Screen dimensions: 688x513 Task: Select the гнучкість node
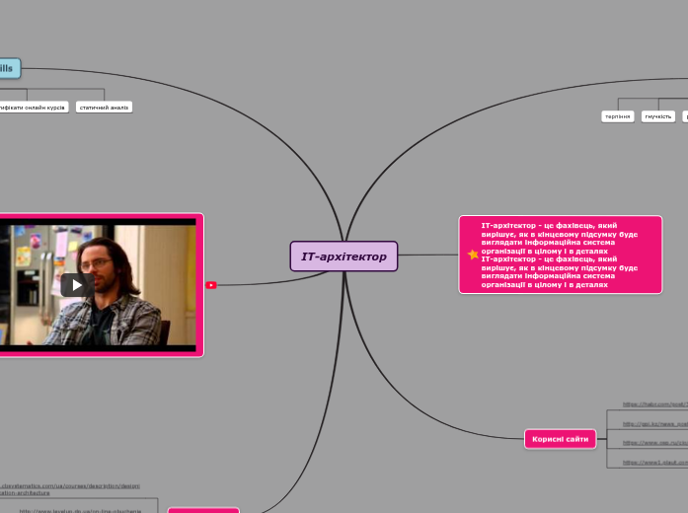[x=657, y=116]
